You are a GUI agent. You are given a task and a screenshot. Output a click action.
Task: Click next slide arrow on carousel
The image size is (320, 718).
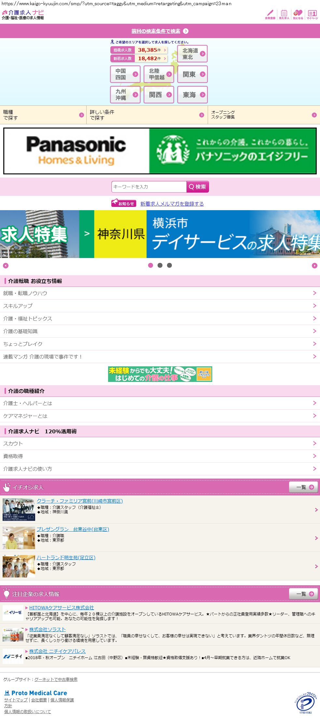[x=314, y=266]
